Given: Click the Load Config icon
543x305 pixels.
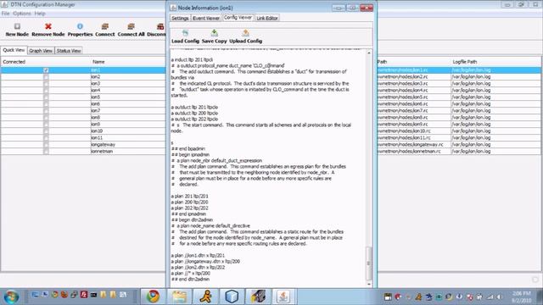Looking at the screenshot, I should [x=185, y=33].
